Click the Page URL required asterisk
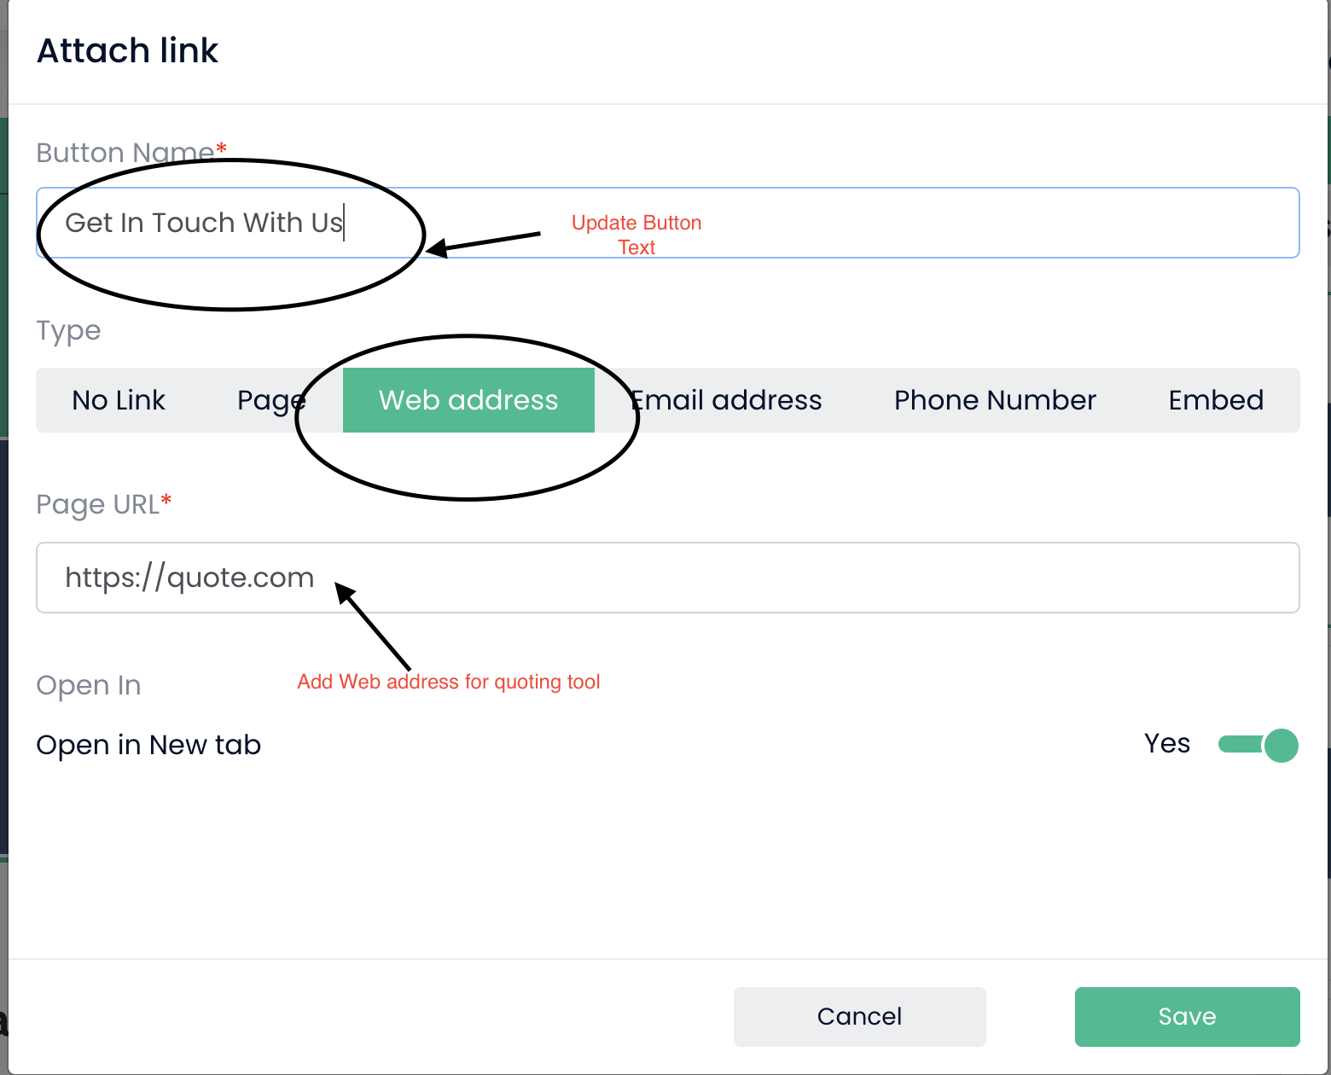The width and height of the screenshot is (1331, 1075). (x=167, y=499)
